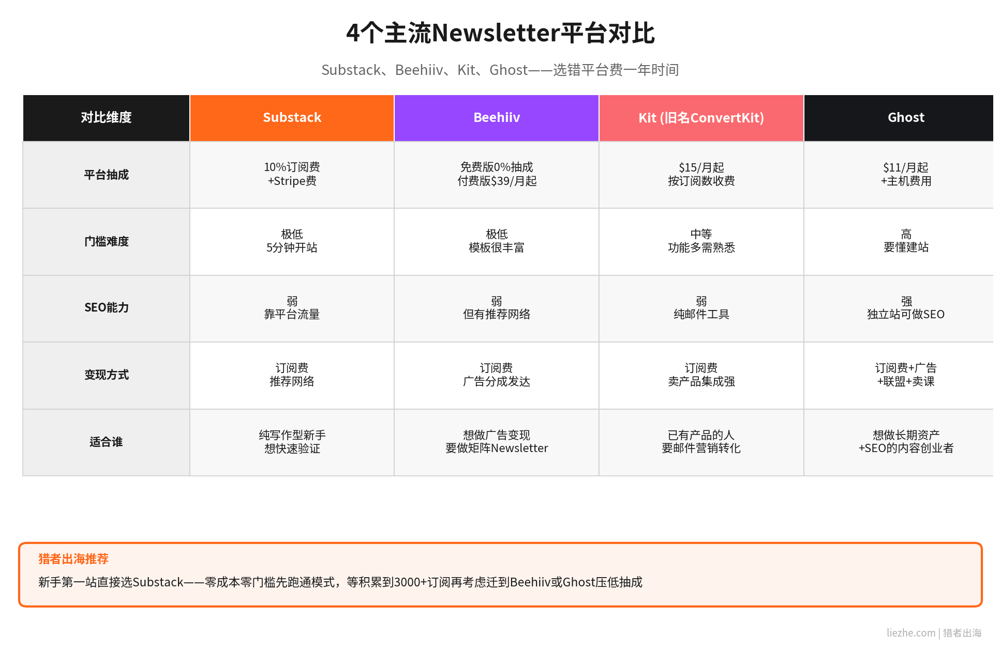The image size is (1001, 651).
Task: Click the cell 弱 靠平台流量
Action: pyautogui.click(x=292, y=308)
